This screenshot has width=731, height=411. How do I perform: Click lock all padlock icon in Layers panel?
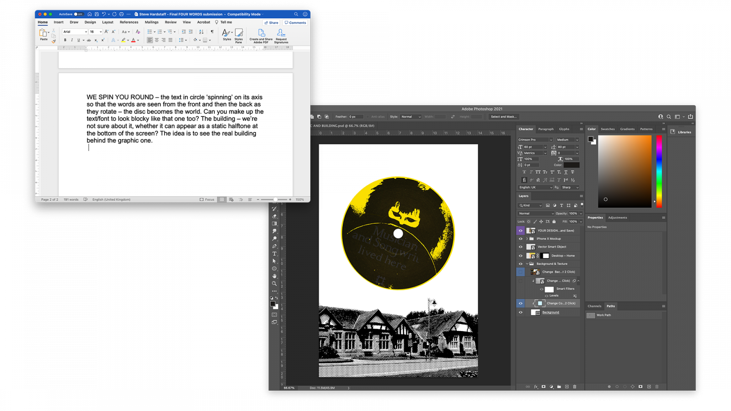coord(554,221)
